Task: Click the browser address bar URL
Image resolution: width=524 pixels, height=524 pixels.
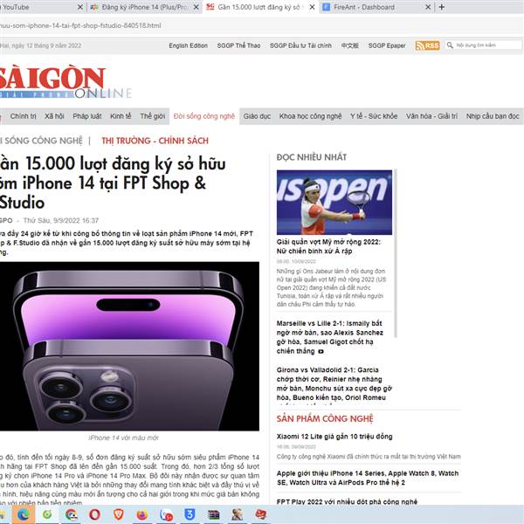Action: tap(80, 25)
